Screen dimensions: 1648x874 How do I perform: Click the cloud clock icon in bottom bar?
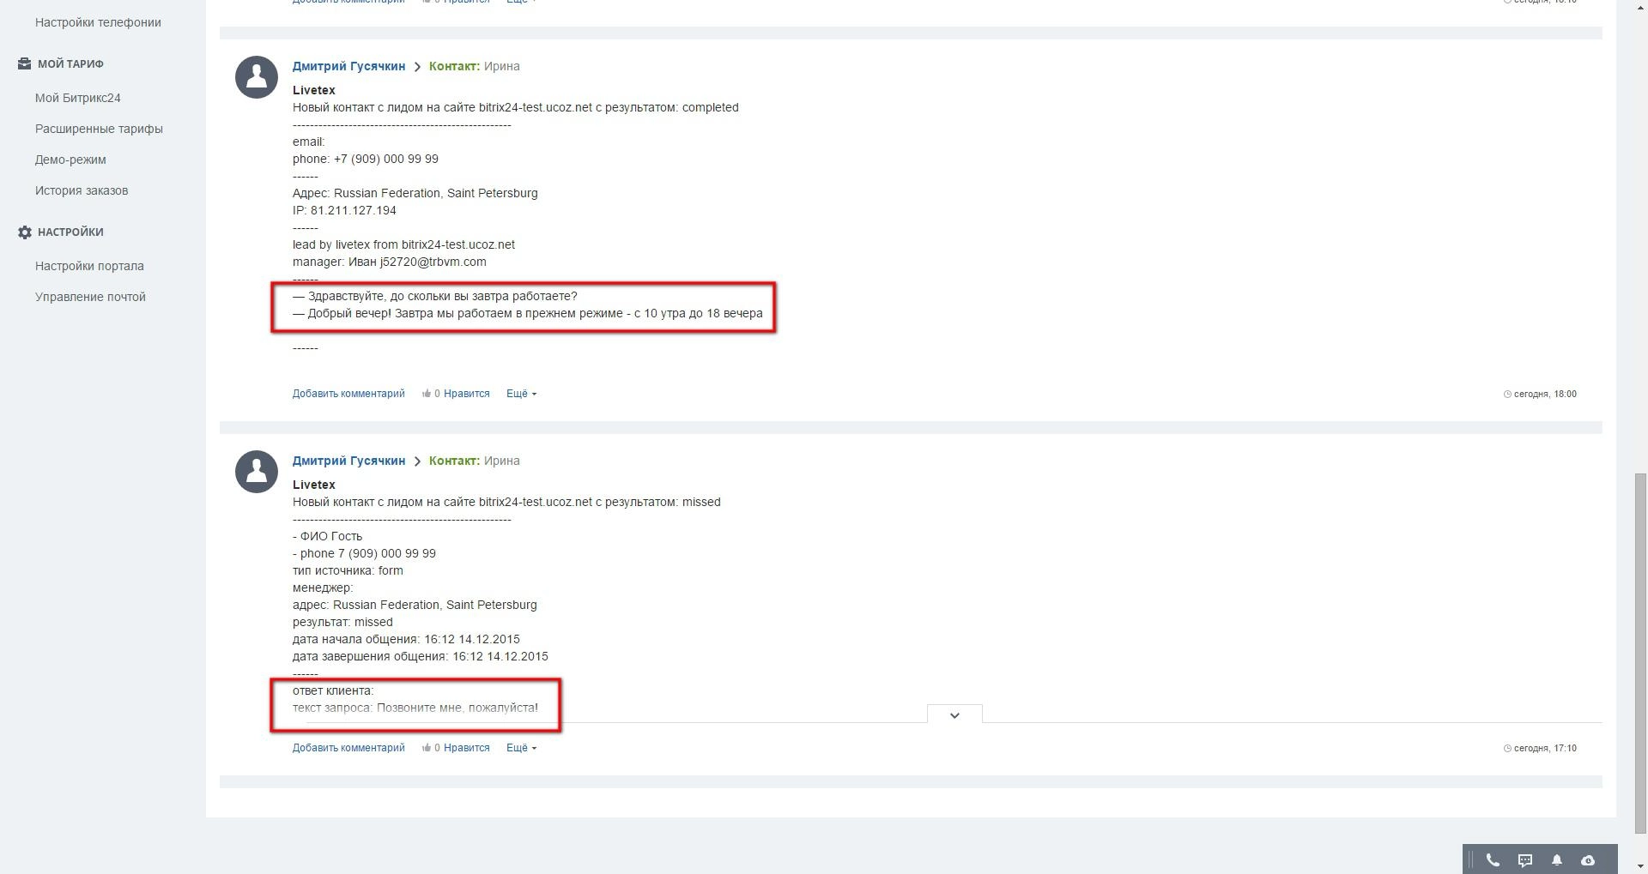(1588, 860)
